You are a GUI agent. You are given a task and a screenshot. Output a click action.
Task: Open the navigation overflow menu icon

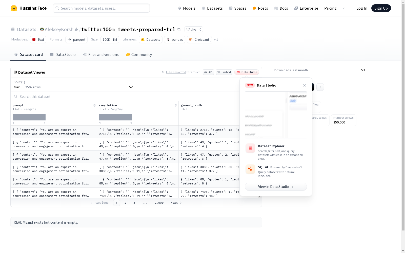(x=345, y=8)
